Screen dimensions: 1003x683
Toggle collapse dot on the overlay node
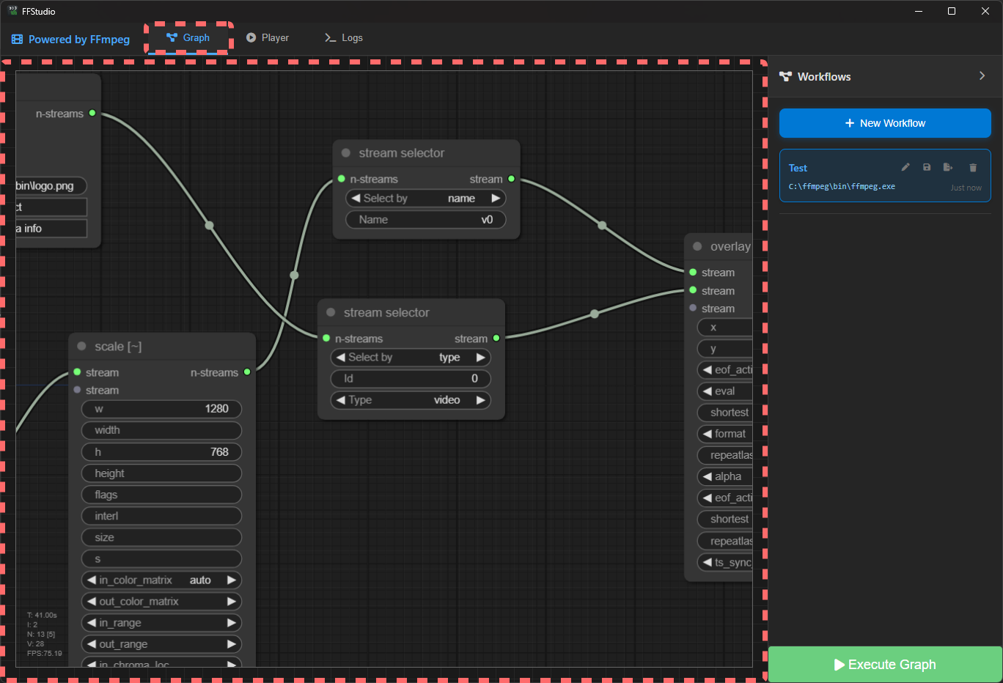coord(697,246)
